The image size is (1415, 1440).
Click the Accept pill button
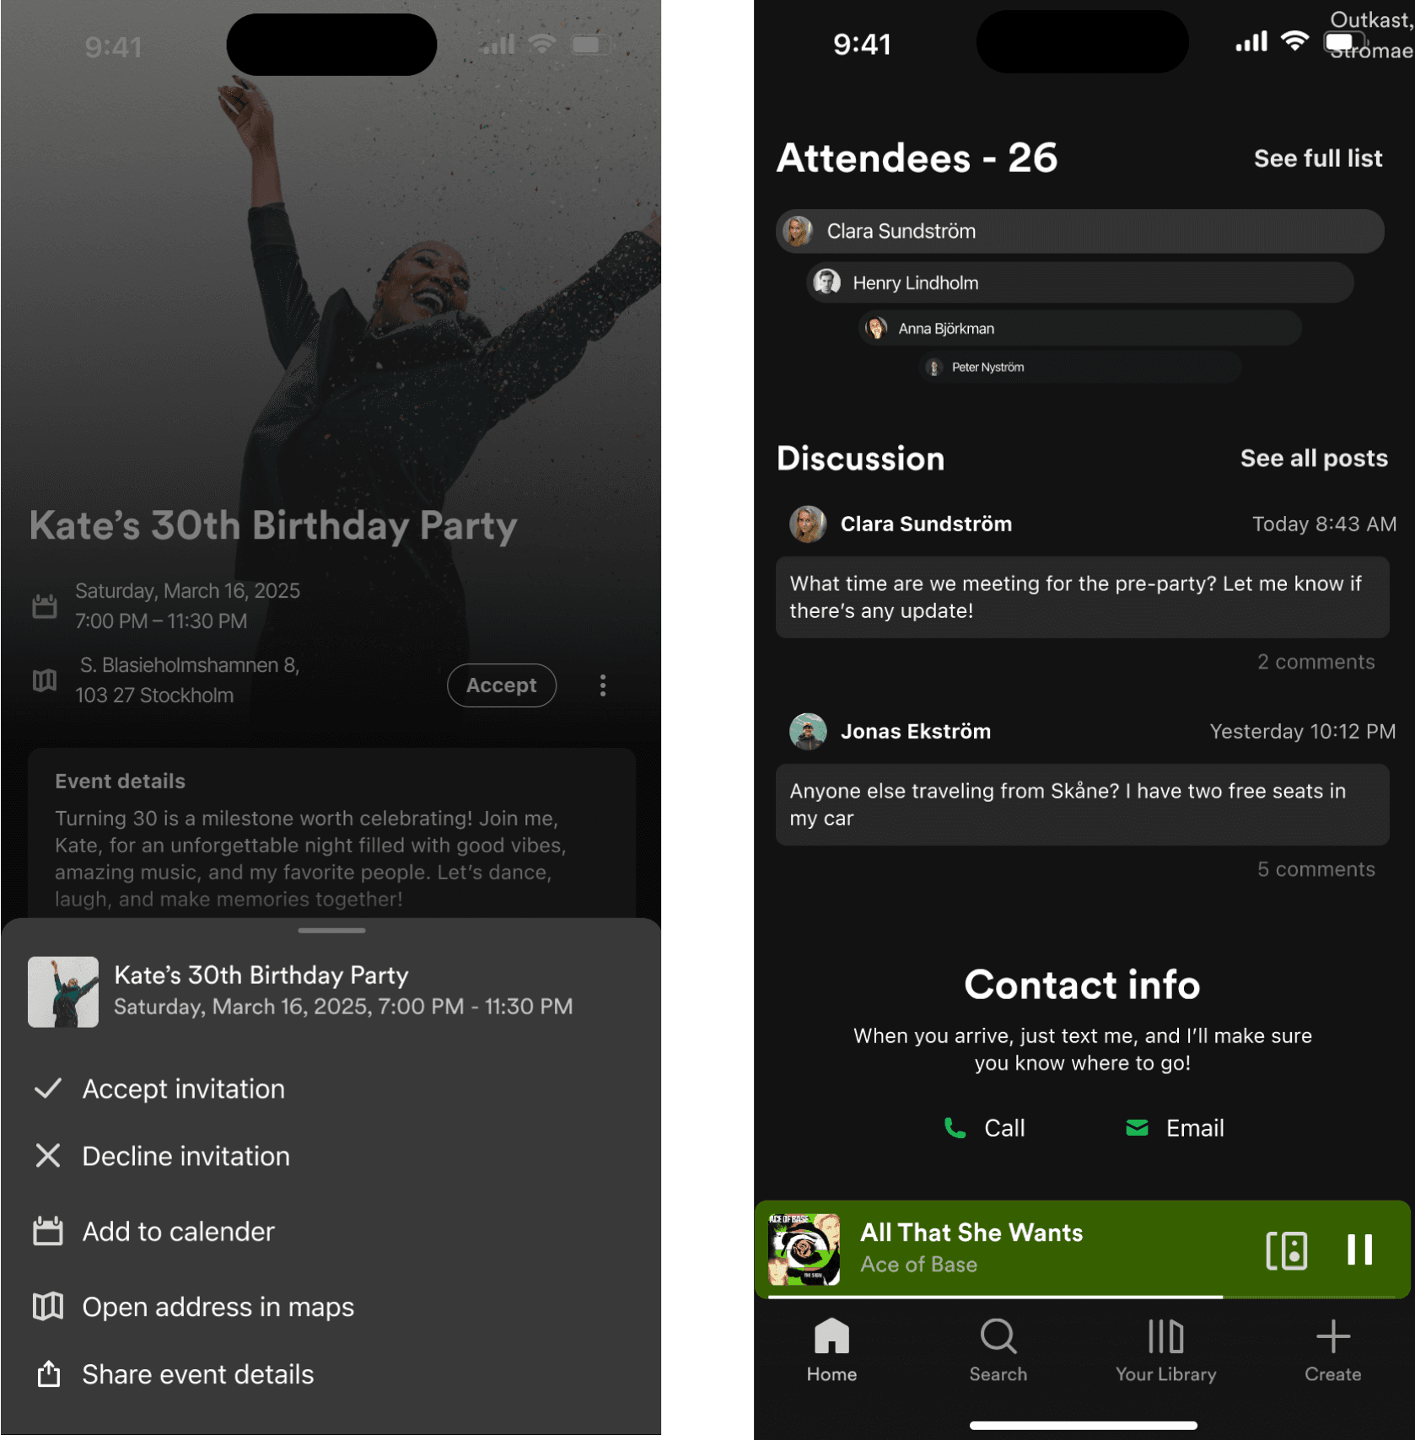tap(501, 685)
